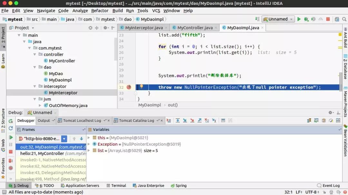Show Execution Point in debugger toolbar
This screenshot has width=348, height=195.
[169, 120]
